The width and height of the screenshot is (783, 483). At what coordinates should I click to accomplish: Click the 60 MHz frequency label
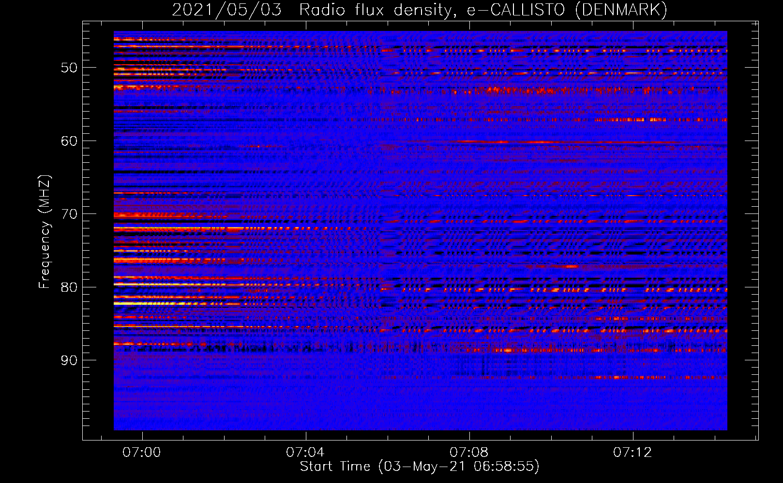pyautogui.click(x=69, y=141)
